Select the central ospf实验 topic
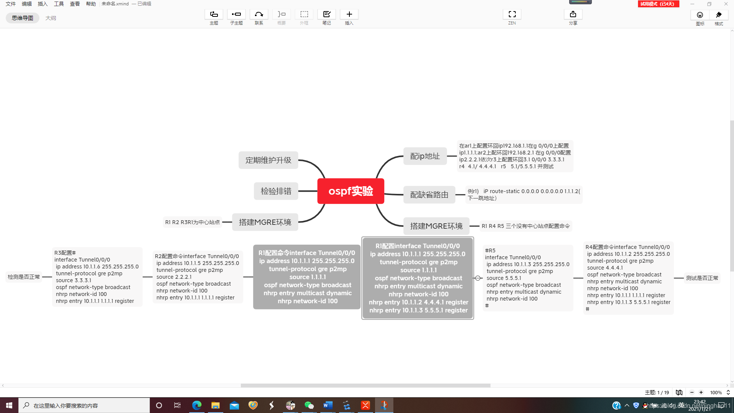Image resolution: width=734 pixels, height=413 pixels. click(351, 191)
